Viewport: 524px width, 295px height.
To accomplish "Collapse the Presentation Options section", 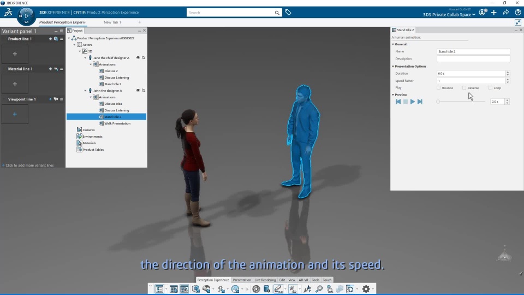I will point(393,66).
